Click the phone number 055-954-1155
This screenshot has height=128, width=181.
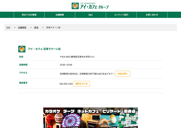tap(66, 84)
